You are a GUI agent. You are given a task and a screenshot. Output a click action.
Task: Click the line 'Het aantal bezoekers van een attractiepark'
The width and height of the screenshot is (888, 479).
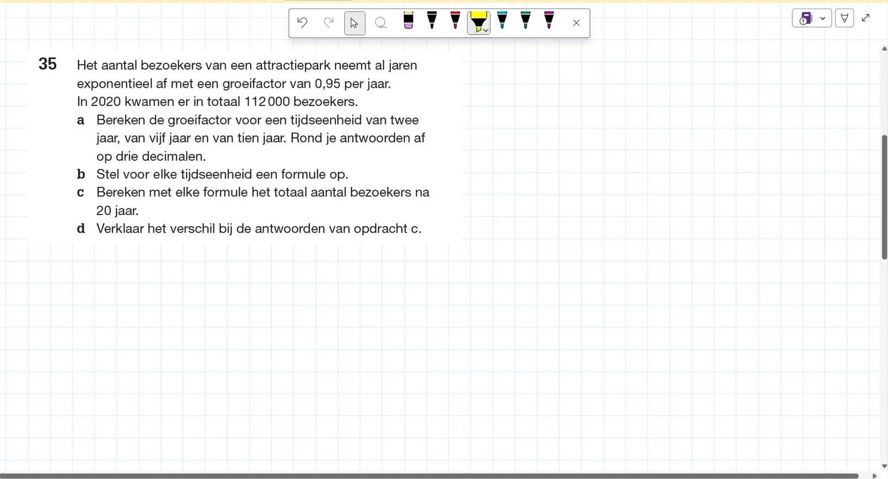coord(247,65)
